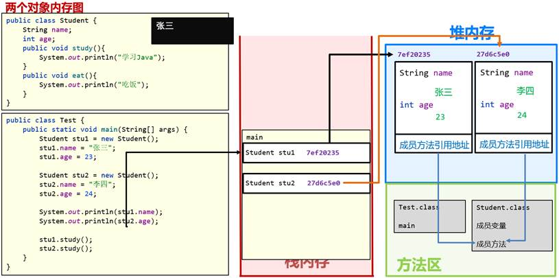This screenshot has width=559, height=278.
Task: Click the stu2.name = "李四" assignment
Action: (x=78, y=185)
